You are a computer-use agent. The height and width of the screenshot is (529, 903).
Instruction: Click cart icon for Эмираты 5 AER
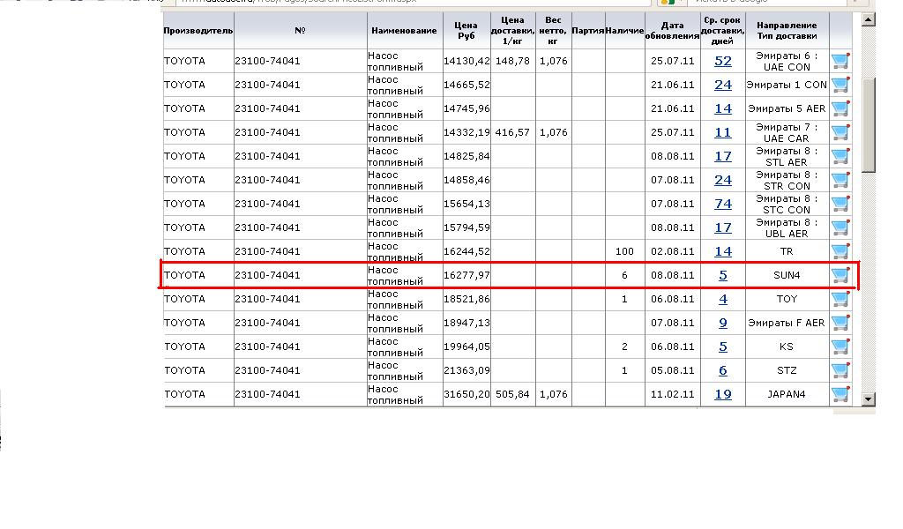coord(840,108)
